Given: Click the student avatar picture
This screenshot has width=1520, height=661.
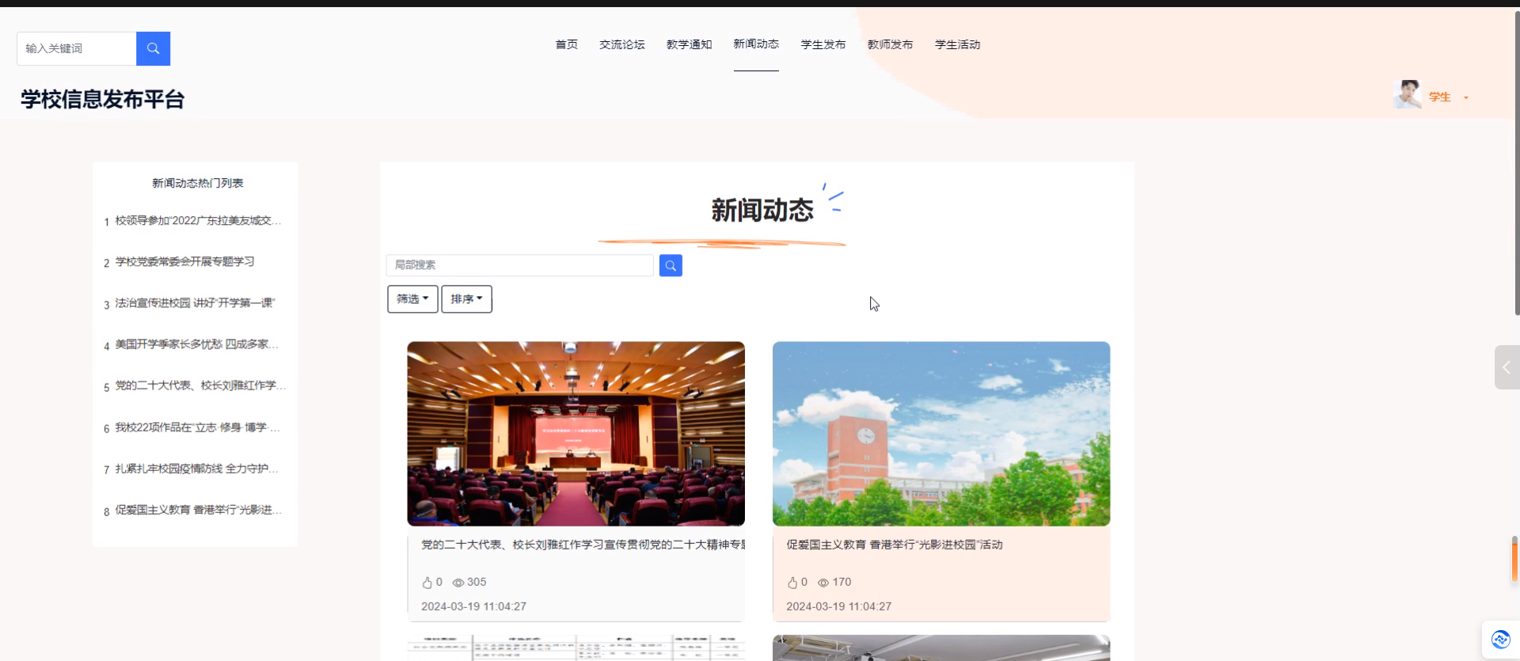Looking at the screenshot, I should tap(1408, 94).
